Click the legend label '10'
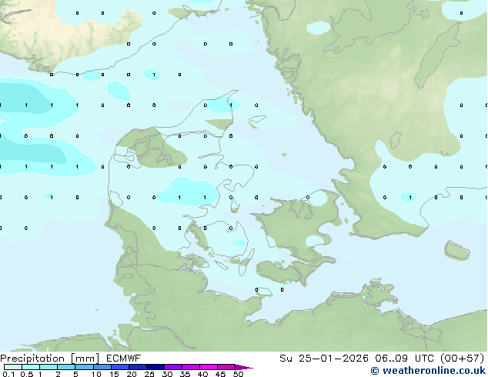488x377 pixels. click(x=96, y=374)
